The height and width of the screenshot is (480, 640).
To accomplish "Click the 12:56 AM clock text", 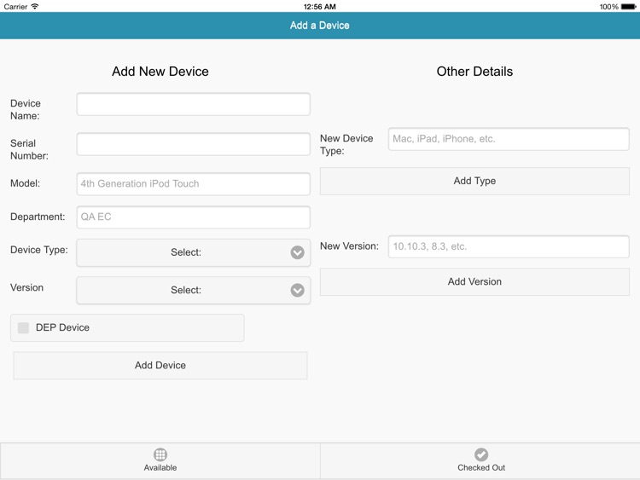I will coord(320,7).
